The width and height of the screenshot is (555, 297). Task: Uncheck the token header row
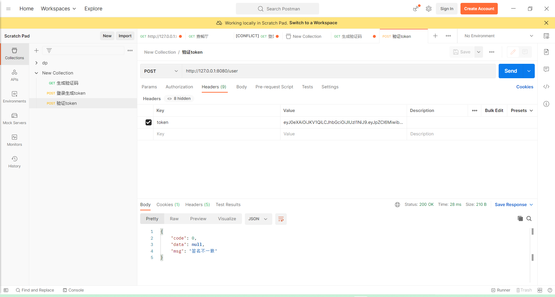pos(148,122)
